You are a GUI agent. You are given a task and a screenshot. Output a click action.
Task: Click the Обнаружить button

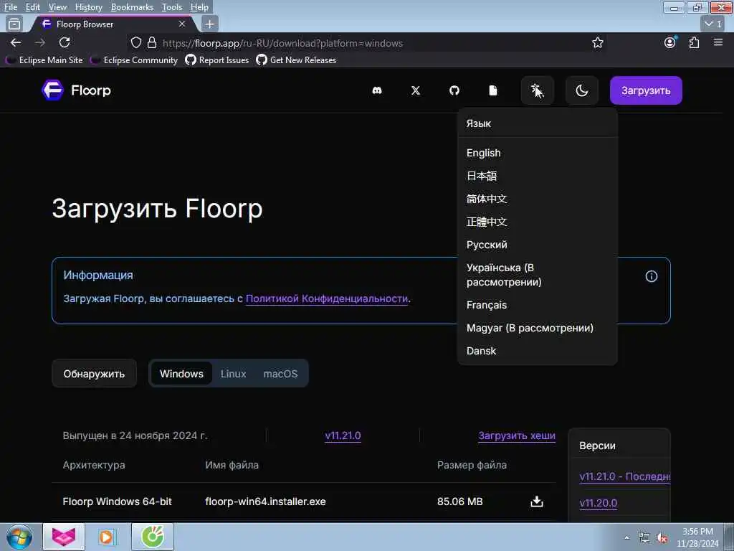[94, 373]
